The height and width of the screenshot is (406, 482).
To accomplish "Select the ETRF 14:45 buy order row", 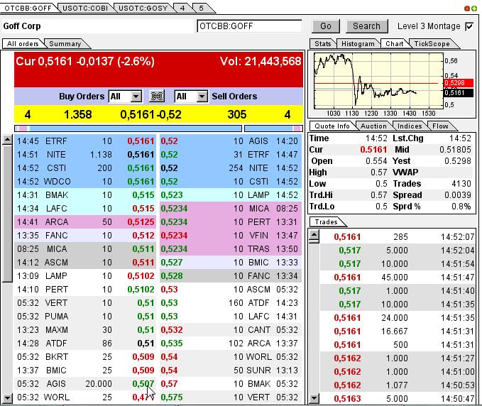I will 85,141.
